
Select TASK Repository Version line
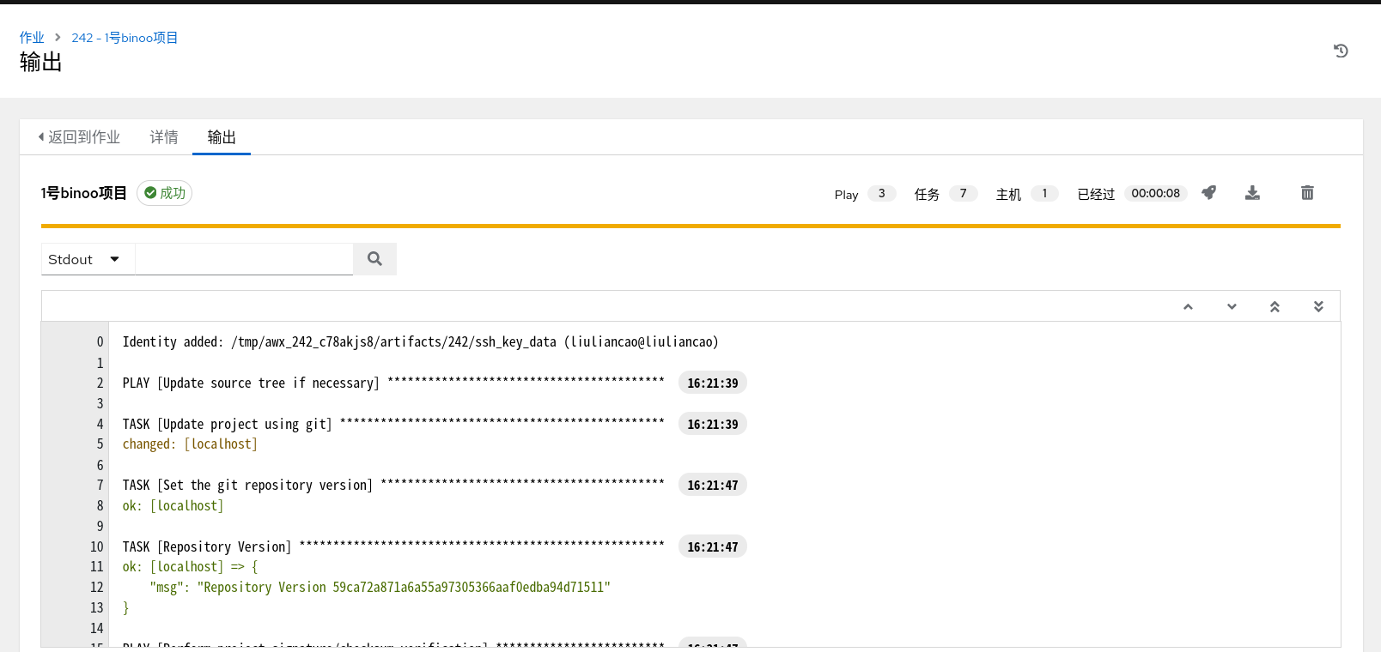[x=393, y=546]
